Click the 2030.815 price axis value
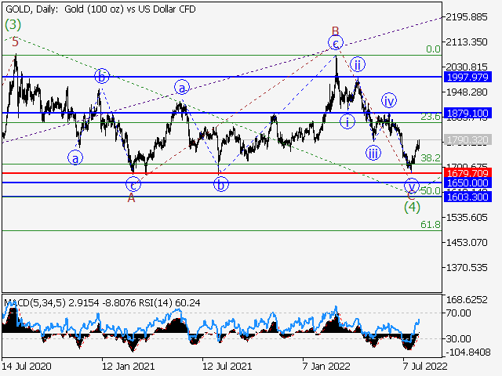The image size is (502, 376). (x=467, y=67)
